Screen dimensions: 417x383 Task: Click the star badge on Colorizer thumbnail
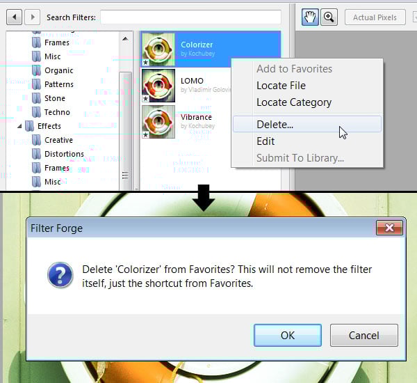coord(145,63)
